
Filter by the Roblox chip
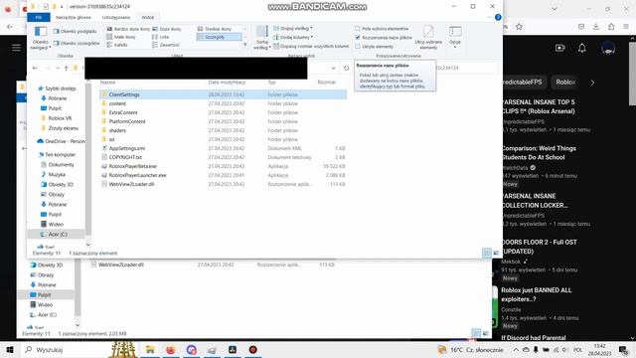click(x=565, y=82)
